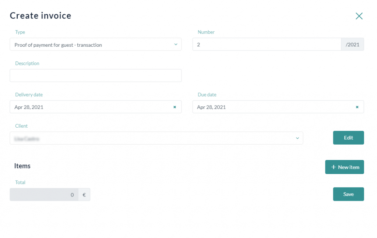Click the Description input field
This screenshot has width=377, height=238.
coord(96,75)
